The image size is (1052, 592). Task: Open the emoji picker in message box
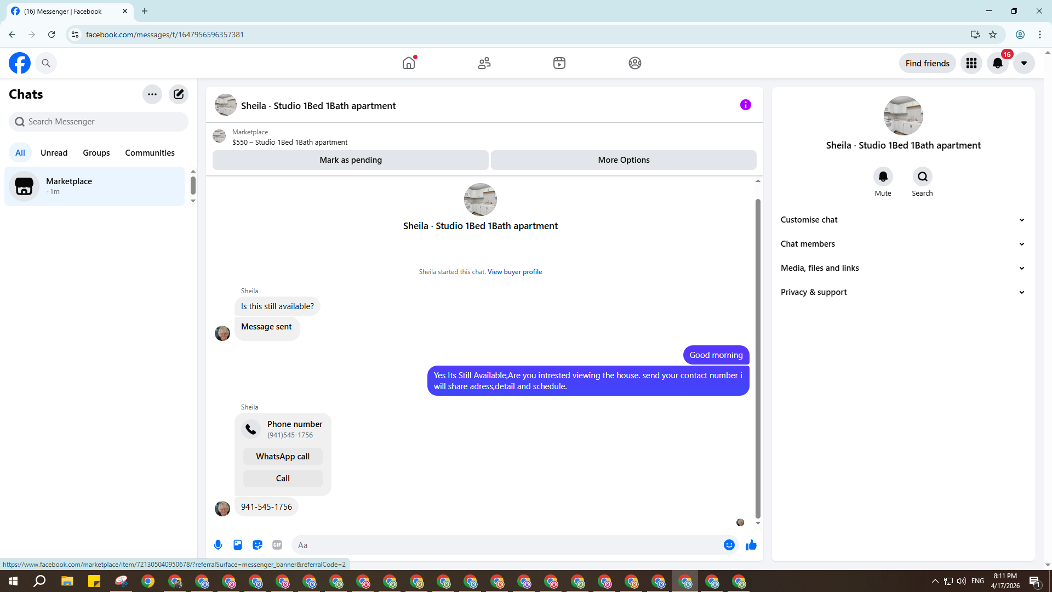729,545
